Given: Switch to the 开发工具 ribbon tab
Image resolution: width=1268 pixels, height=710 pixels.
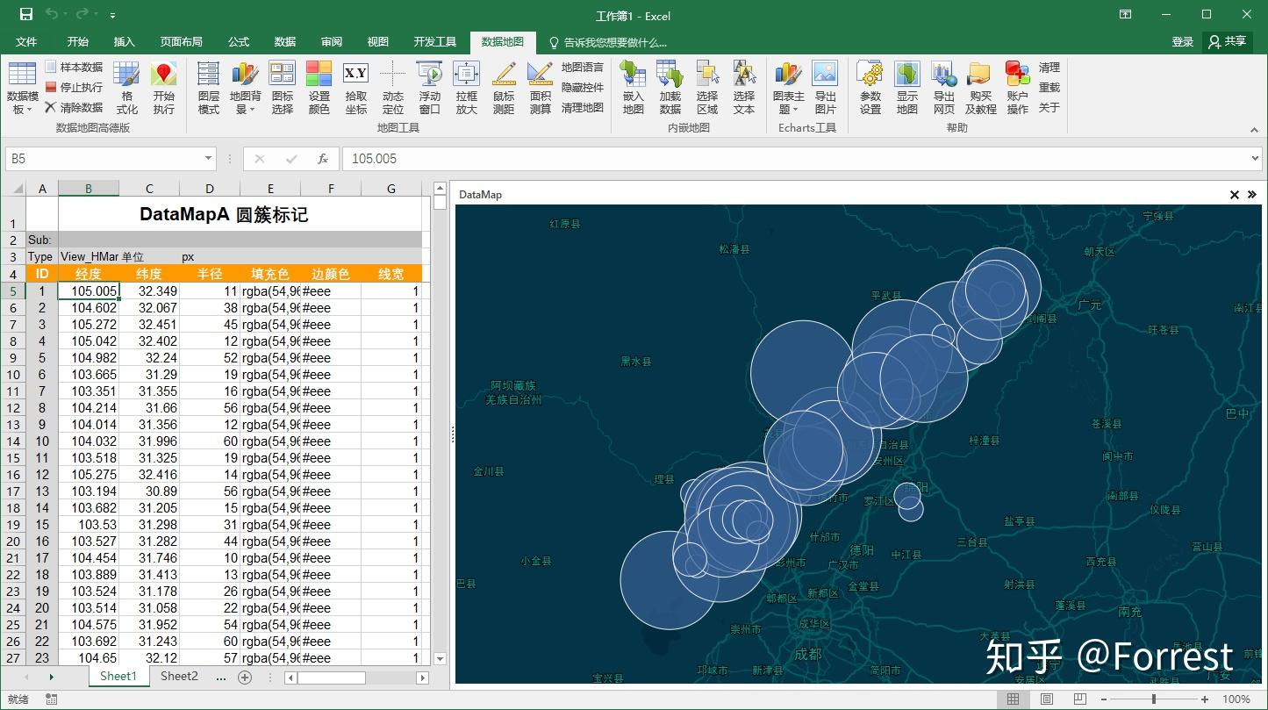Looking at the screenshot, I should [x=435, y=42].
